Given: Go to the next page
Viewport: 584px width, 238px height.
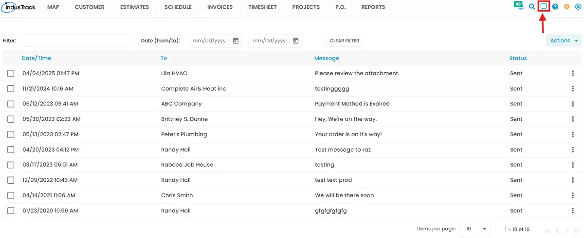Looking at the screenshot, I should [x=566, y=231].
